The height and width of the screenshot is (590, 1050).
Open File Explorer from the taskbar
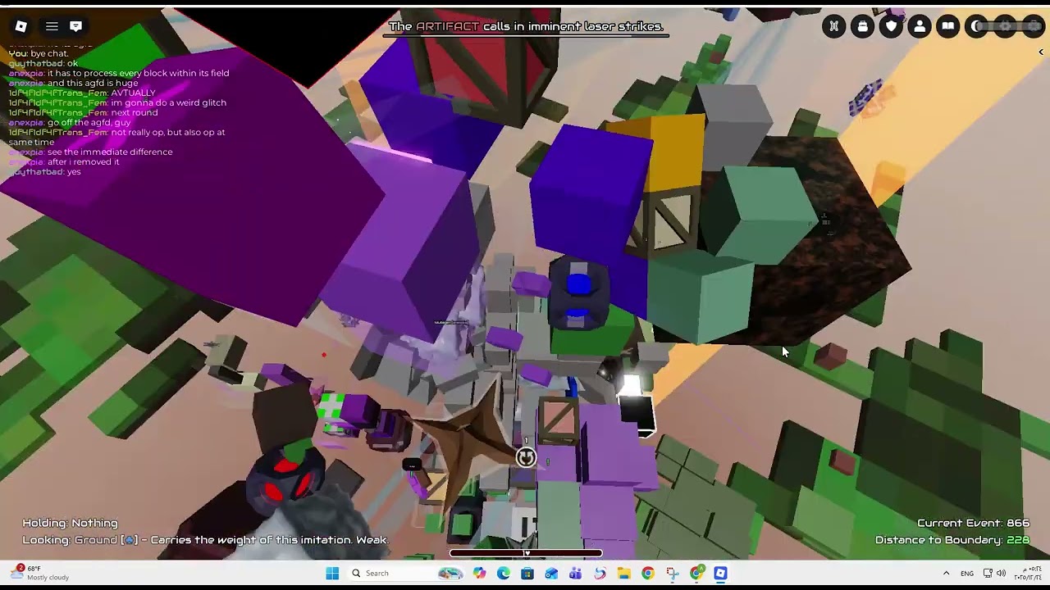point(624,574)
